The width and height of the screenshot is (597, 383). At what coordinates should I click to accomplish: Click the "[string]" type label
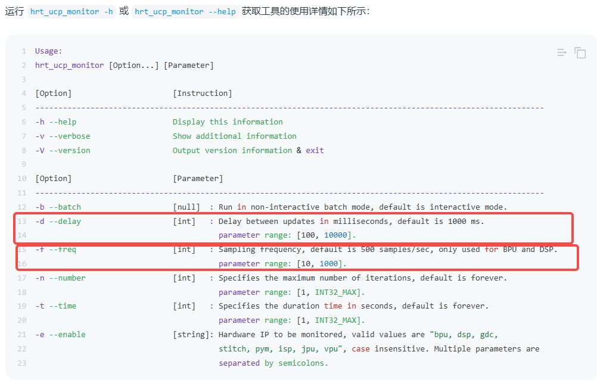[191, 335]
